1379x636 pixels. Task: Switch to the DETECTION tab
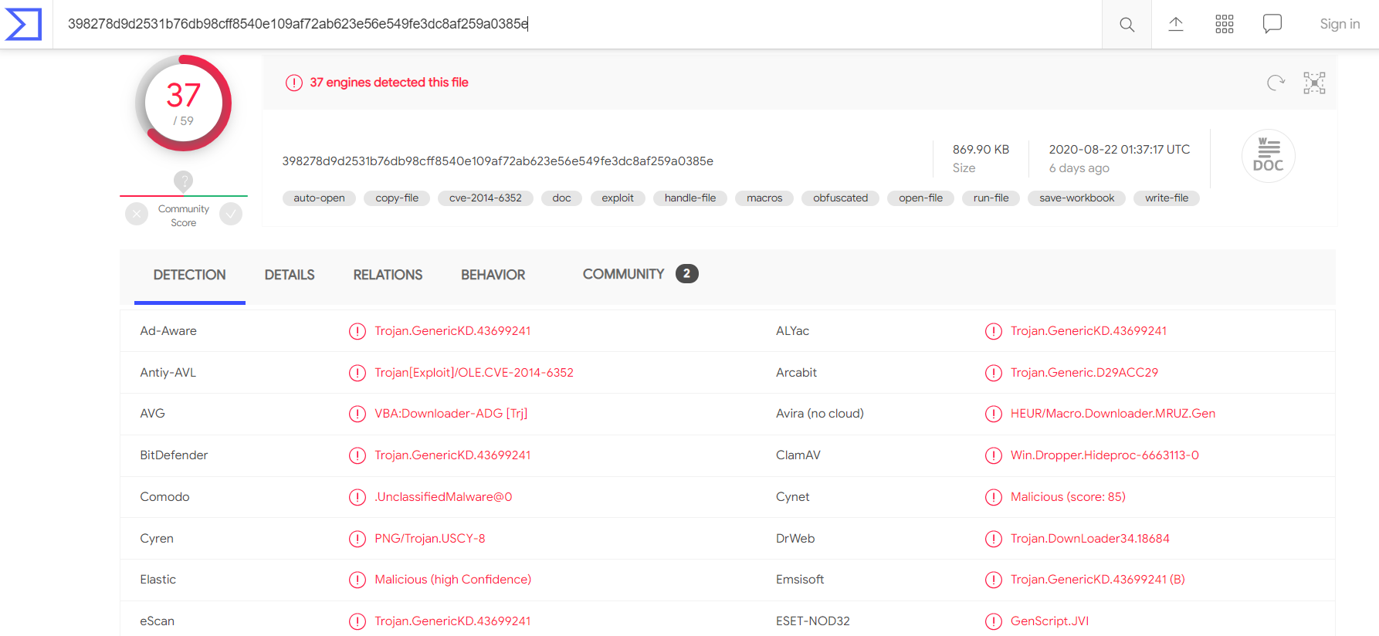tap(190, 275)
